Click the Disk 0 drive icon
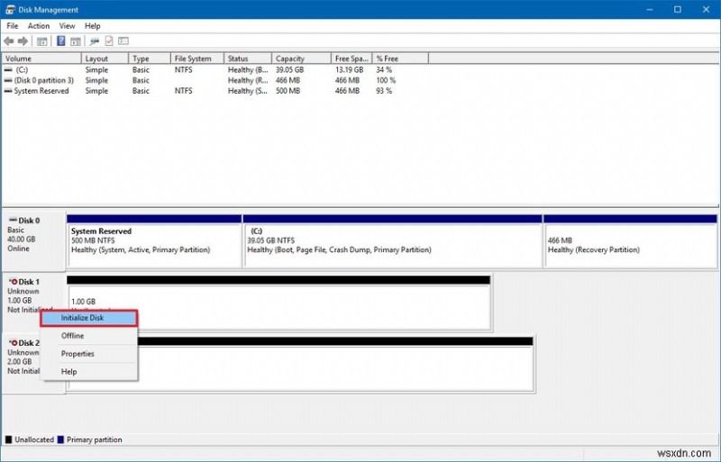Image resolution: width=721 pixels, height=462 pixels. pos(14,221)
